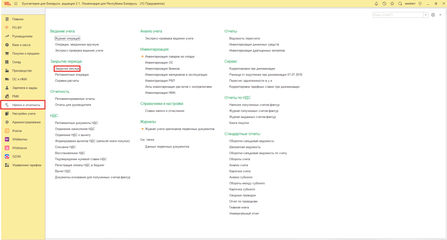Open the Покупки и продажи section
This screenshot has width=447, height=240.
coord(26,53)
